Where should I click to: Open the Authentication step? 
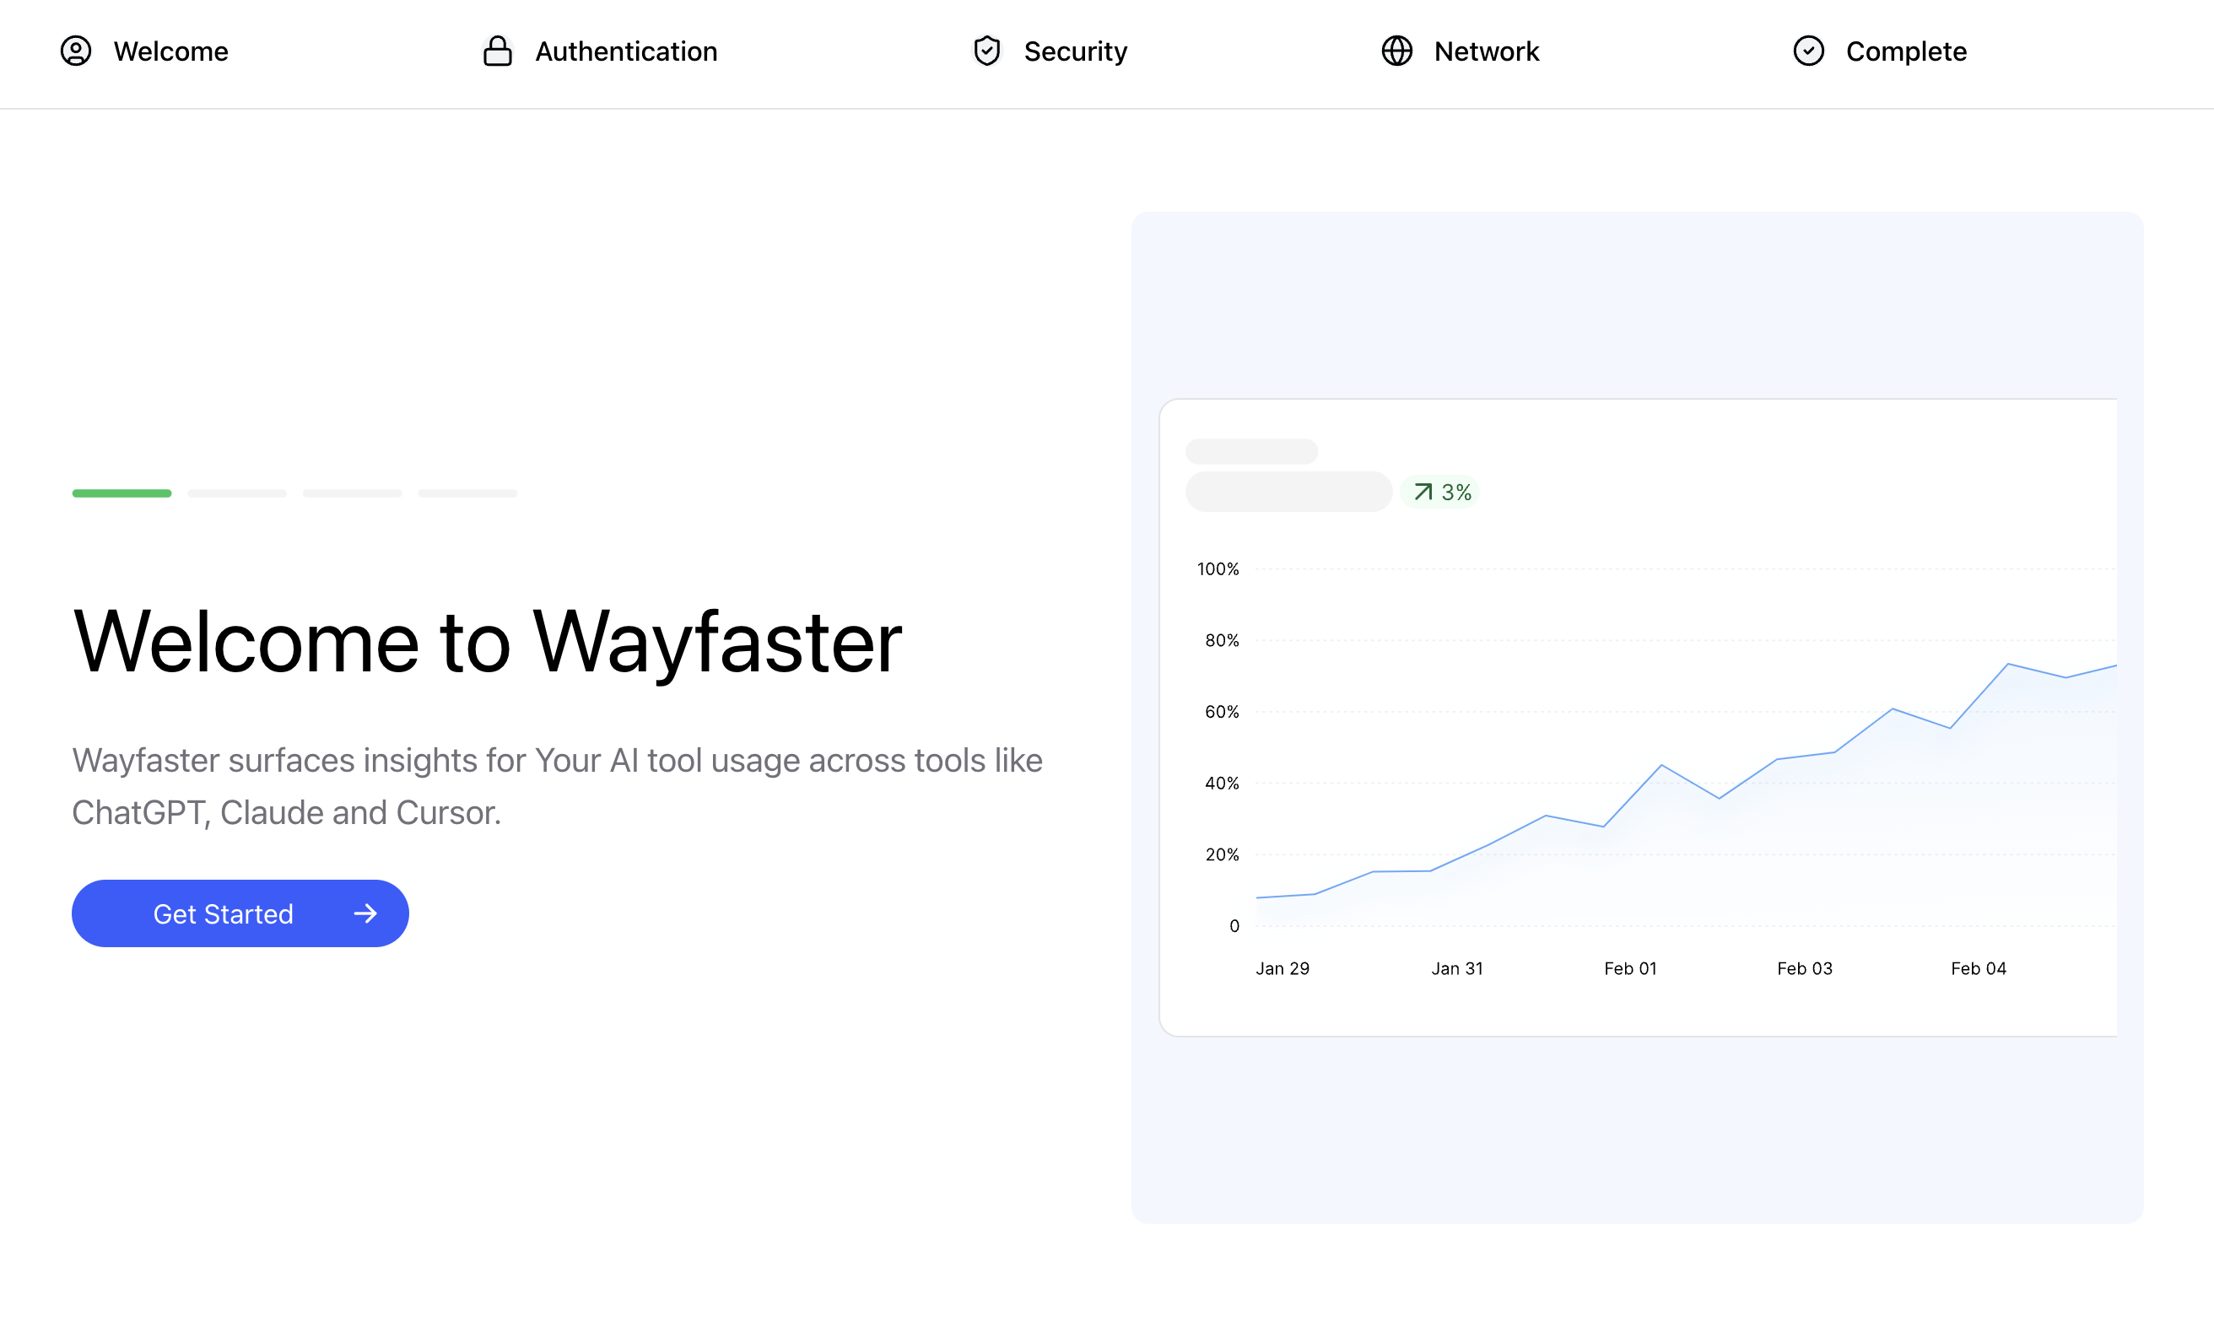coord(625,51)
